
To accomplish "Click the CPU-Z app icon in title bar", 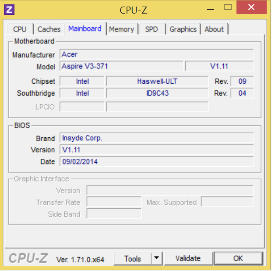I will 9,10.
